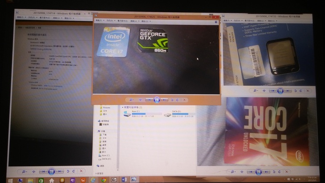This screenshot has height=183, width=325.
Task: Open zoom control in the 174735 viewer
Action: point(255,91)
